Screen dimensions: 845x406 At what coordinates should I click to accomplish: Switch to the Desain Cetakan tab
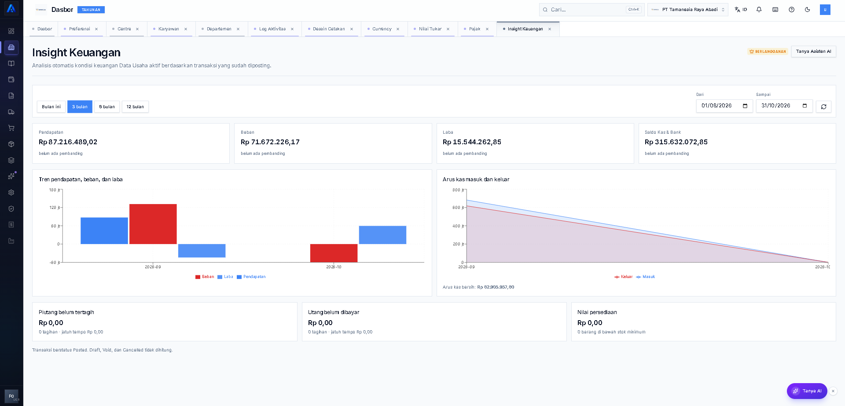[x=329, y=29]
